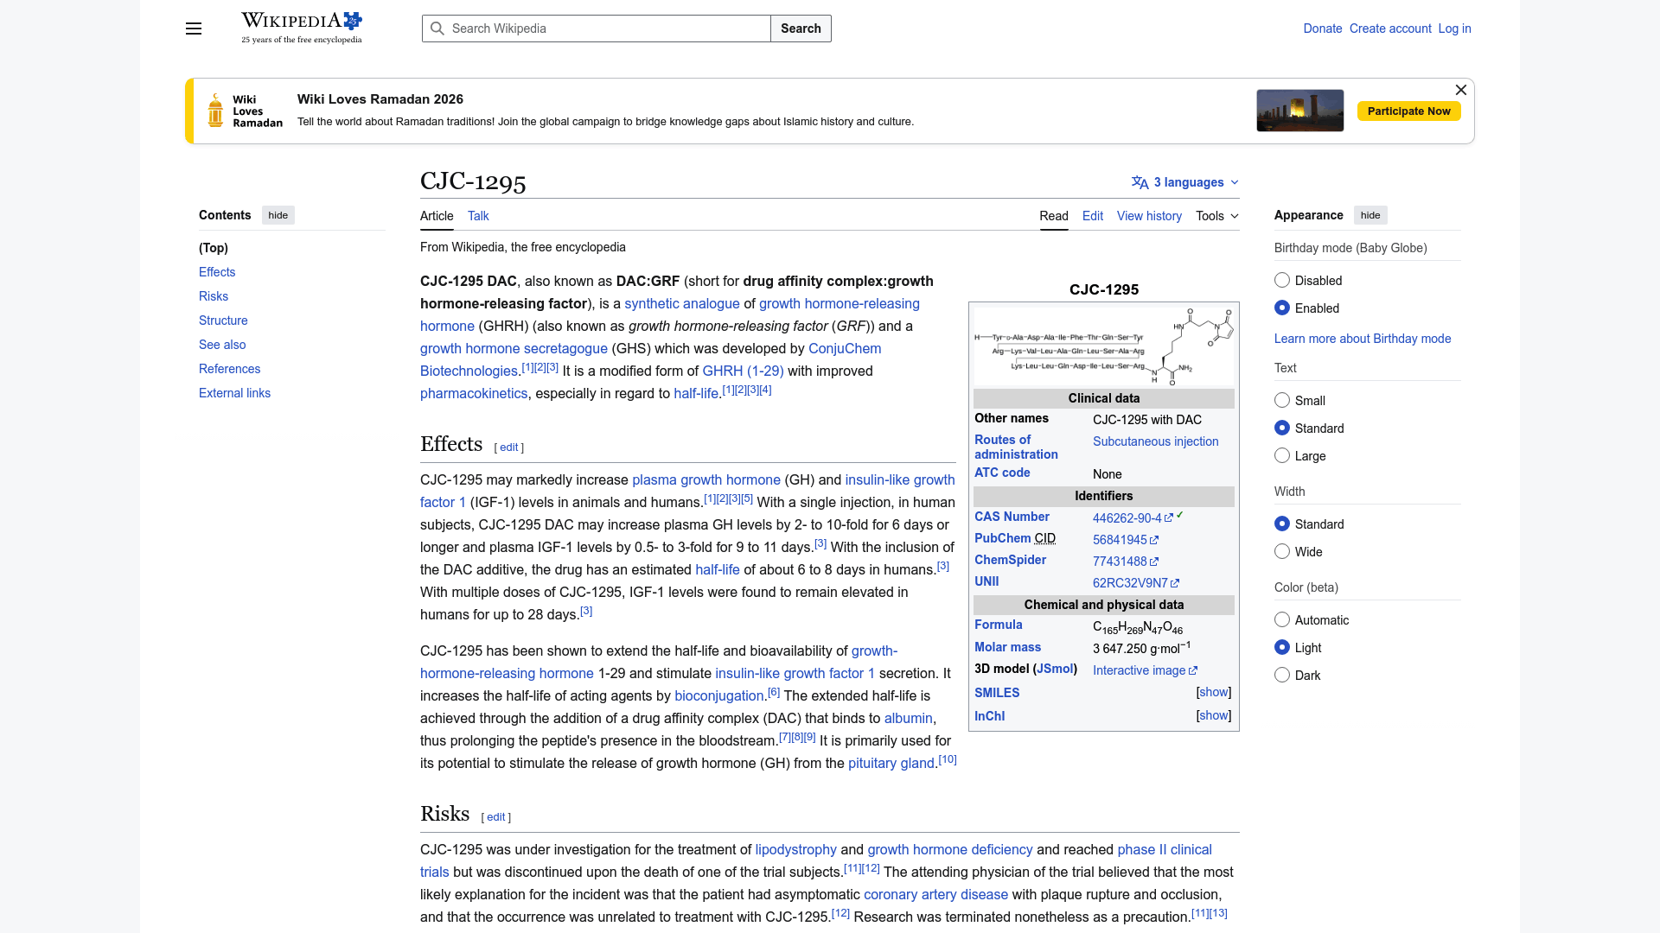1660x933 pixels.
Task: Show the InChI string
Action: click(1214, 716)
